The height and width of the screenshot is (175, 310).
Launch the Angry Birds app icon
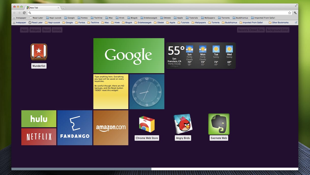[183, 124]
